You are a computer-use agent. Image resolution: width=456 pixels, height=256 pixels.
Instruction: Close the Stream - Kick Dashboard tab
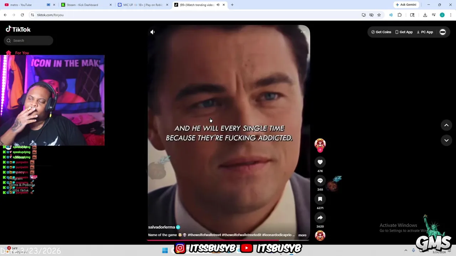tap(110, 5)
